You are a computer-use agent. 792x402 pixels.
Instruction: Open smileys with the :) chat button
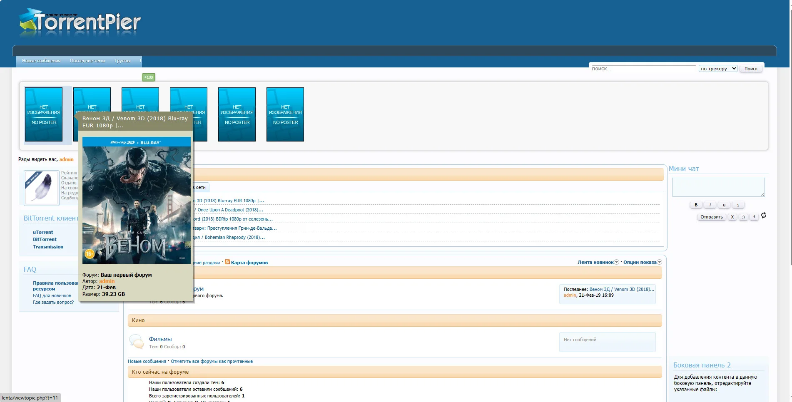click(x=743, y=217)
